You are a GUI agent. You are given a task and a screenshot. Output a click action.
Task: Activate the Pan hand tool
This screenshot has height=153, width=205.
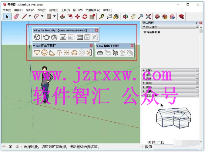(x=133, y=17)
